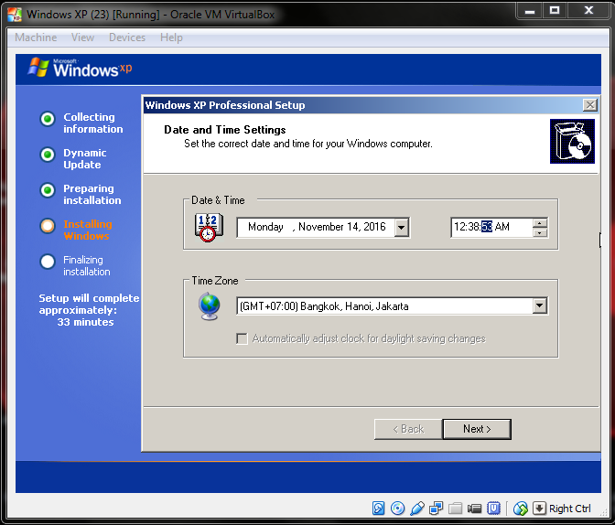
Task: Open the Devices menu
Action: [127, 37]
